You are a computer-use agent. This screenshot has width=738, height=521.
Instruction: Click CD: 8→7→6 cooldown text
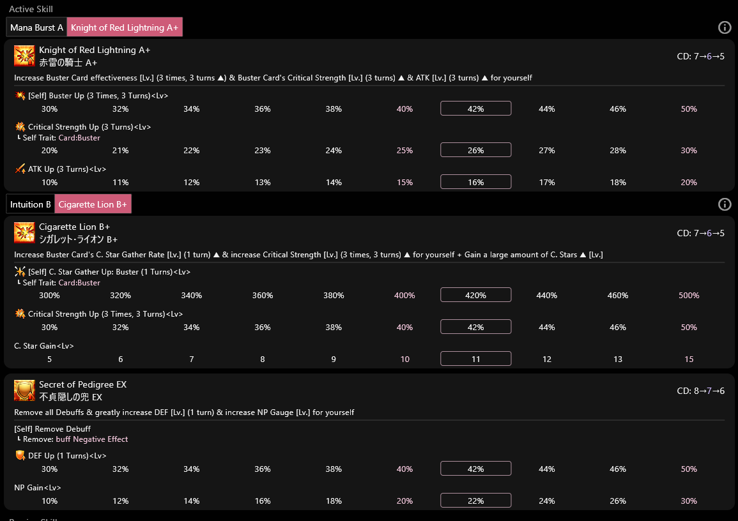click(701, 391)
